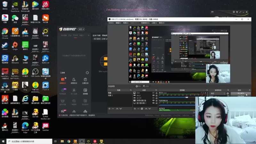256x144 pixels.
Task: Move scene up using Scenes panel arrow
Action: (x=117, y=109)
